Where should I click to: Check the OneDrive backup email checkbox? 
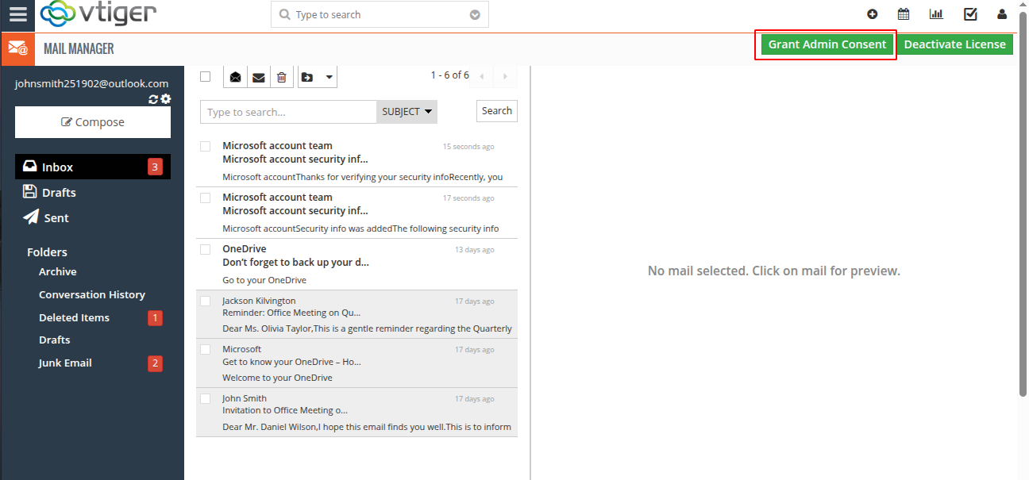pyautogui.click(x=206, y=249)
